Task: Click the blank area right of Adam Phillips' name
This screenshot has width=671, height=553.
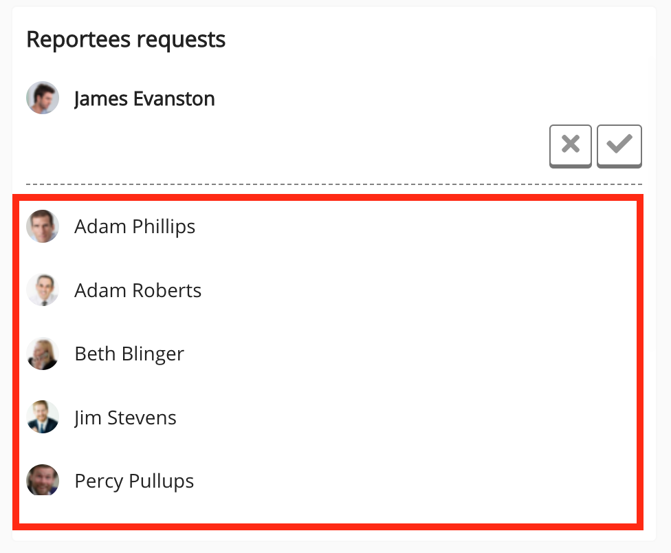Action: (412, 226)
